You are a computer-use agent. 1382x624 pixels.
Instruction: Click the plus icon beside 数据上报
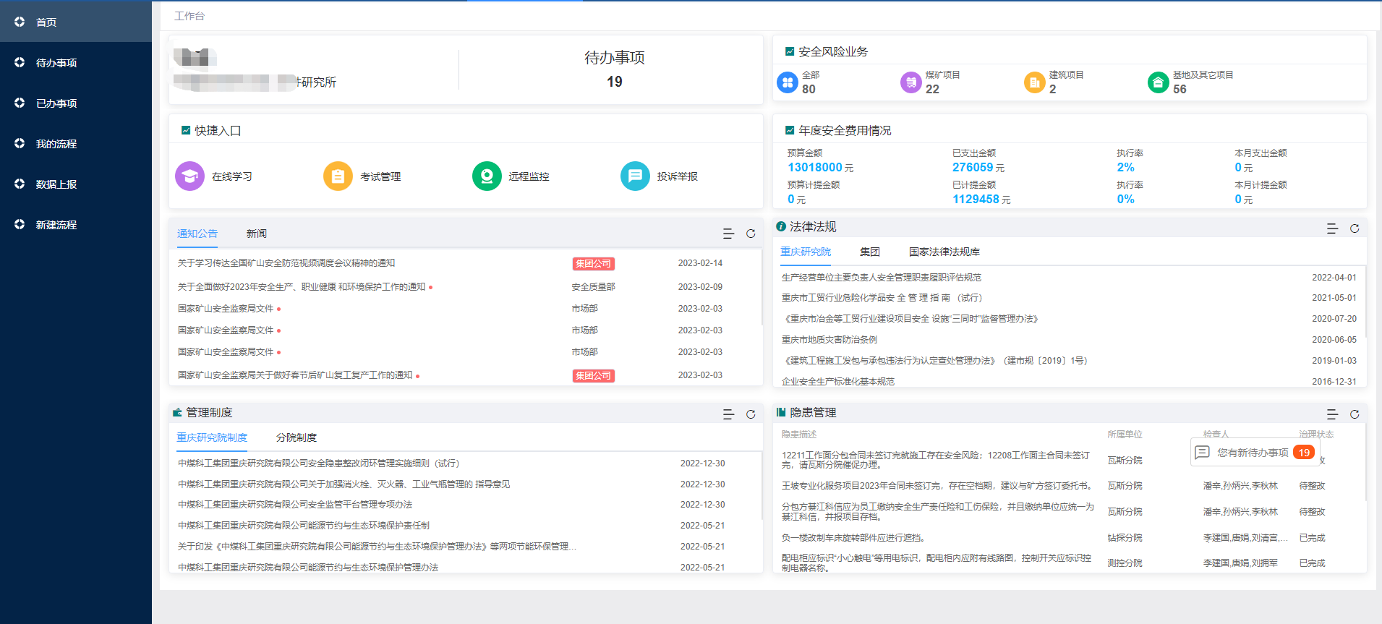pos(20,184)
